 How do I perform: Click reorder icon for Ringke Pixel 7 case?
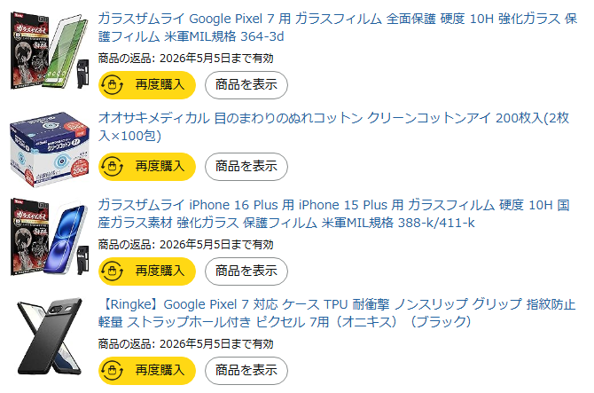pos(113,370)
